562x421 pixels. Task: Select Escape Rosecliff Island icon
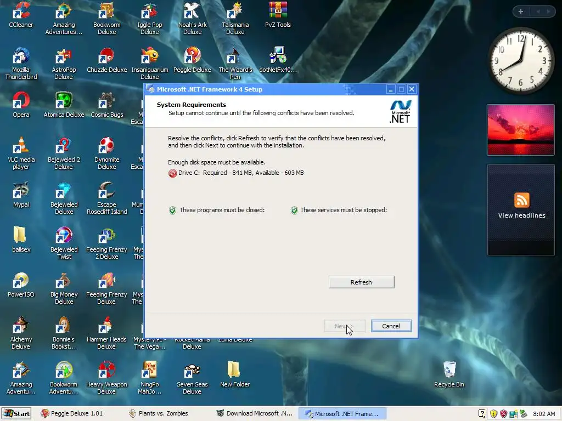click(107, 198)
